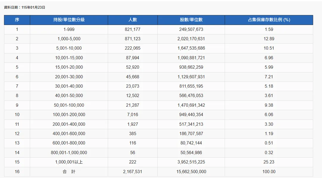This screenshot has height=178, width=322.
Task: Click the 合計 total row label
Action: [69, 172]
